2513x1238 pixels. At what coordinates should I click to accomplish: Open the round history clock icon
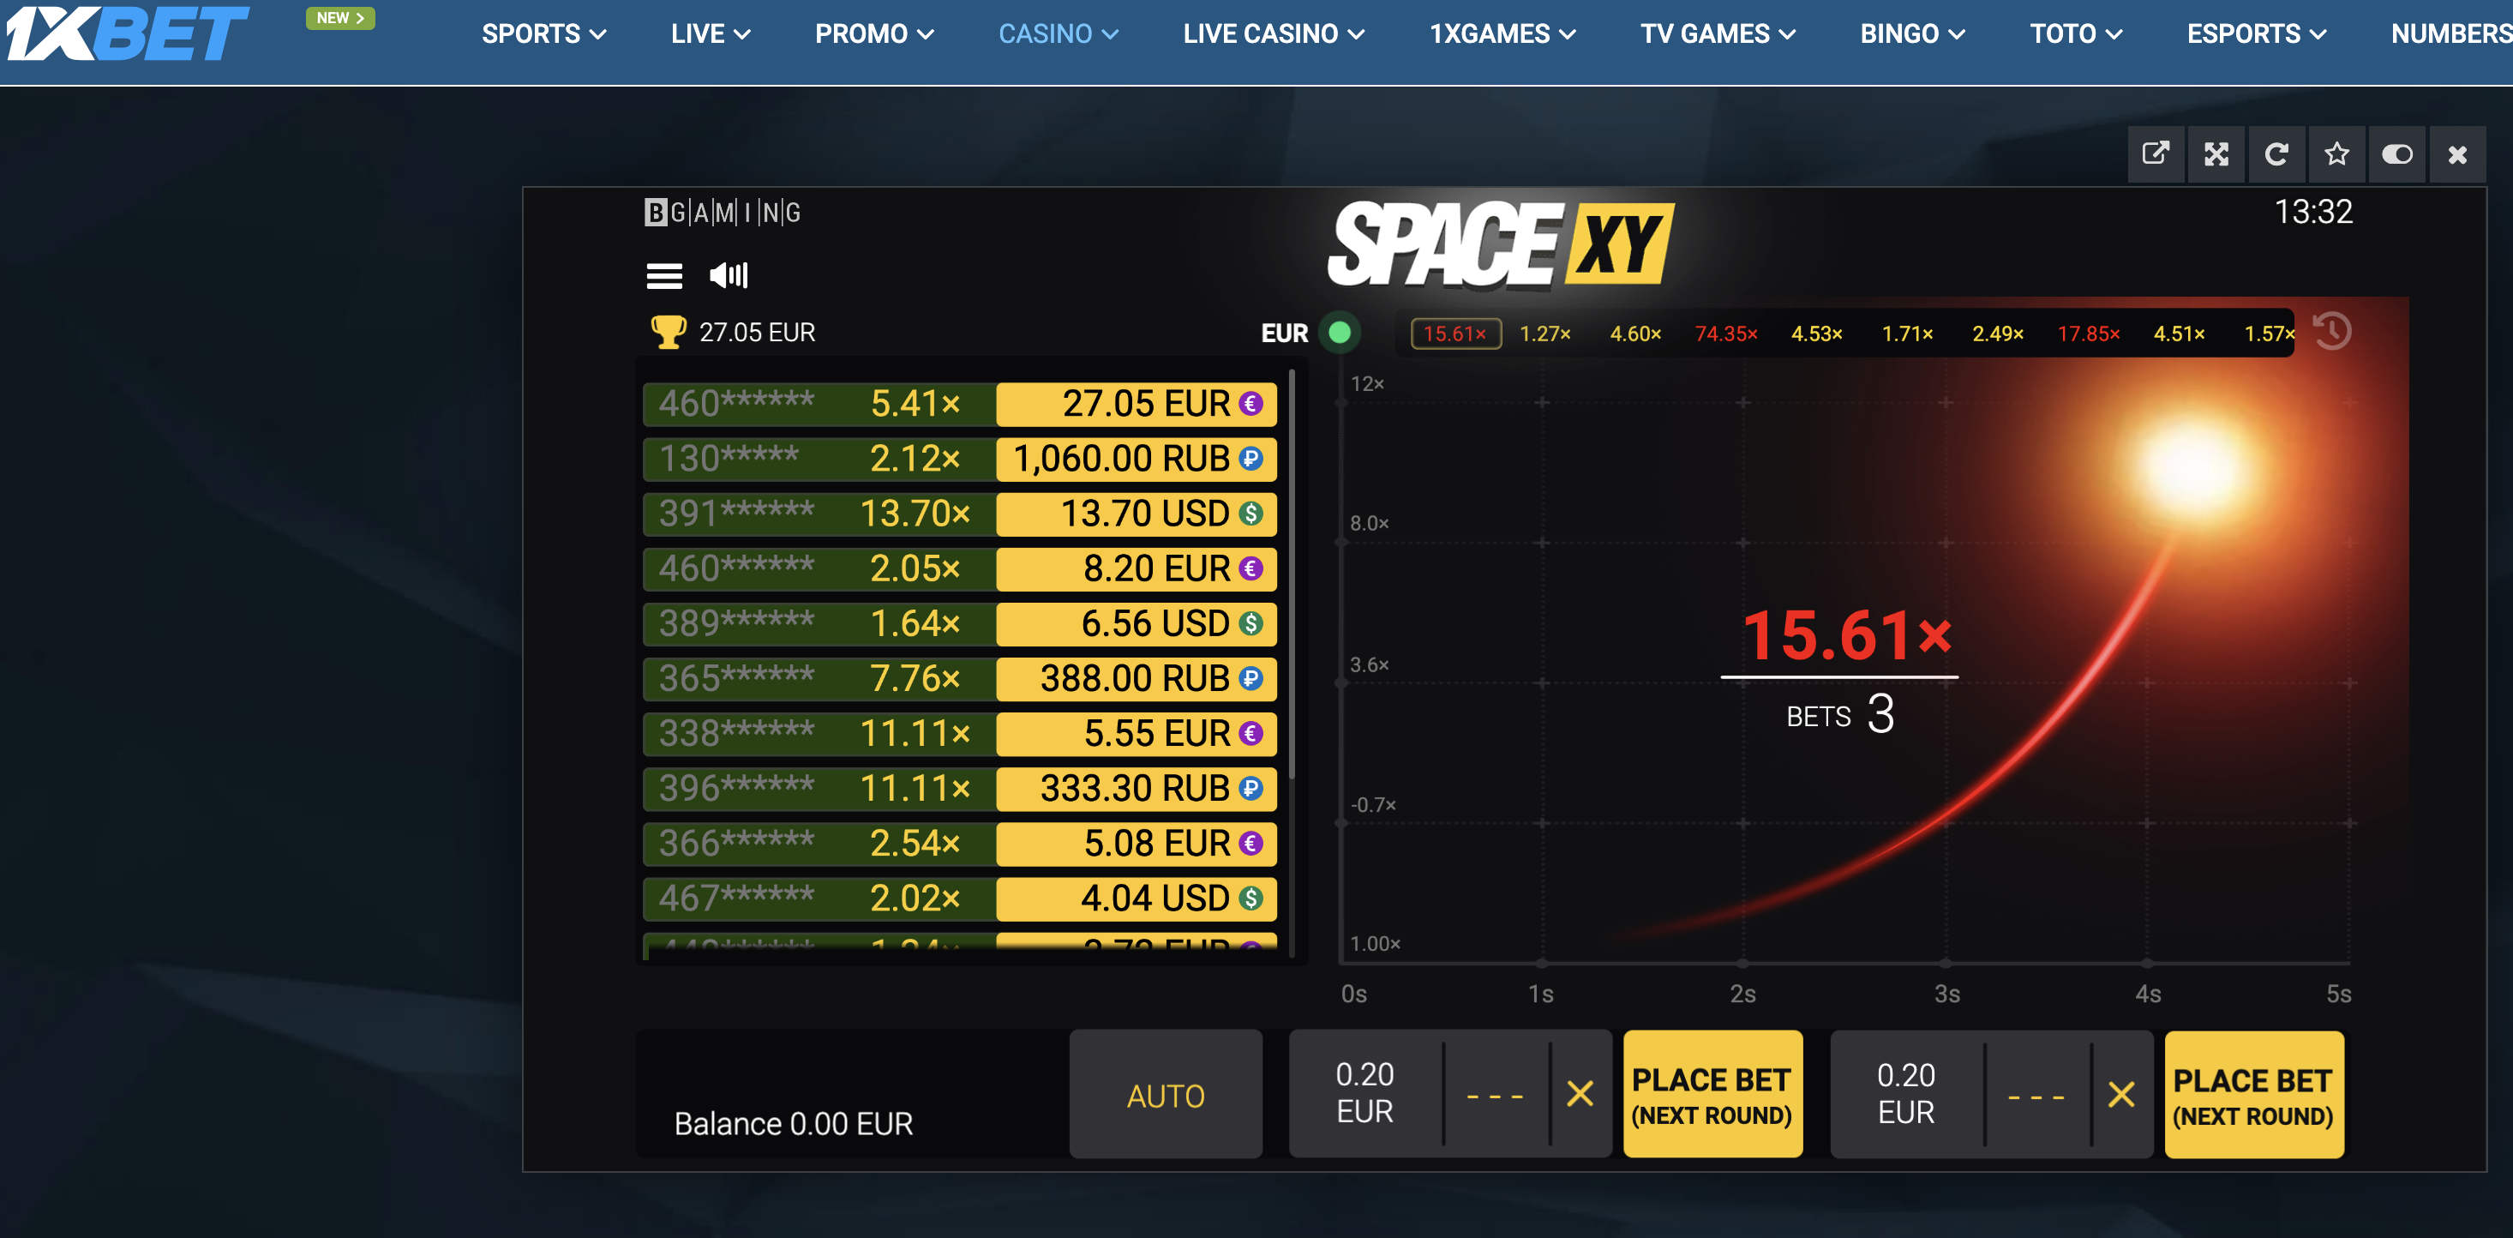tap(2331, 332)
